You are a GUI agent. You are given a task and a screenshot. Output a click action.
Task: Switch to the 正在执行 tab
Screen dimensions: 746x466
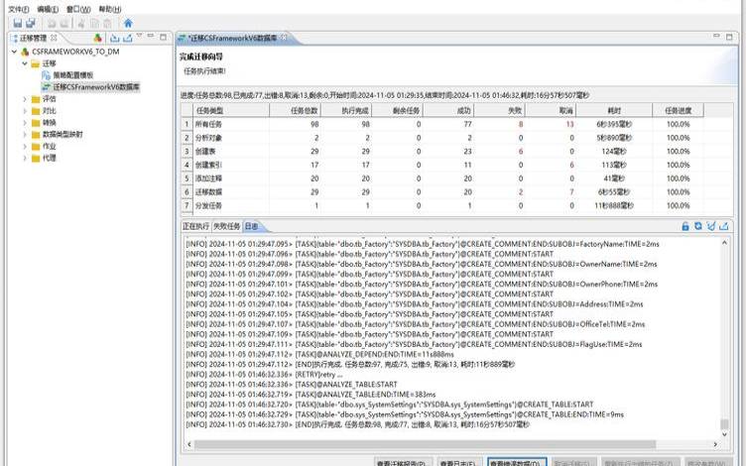(x=195, y=226)
